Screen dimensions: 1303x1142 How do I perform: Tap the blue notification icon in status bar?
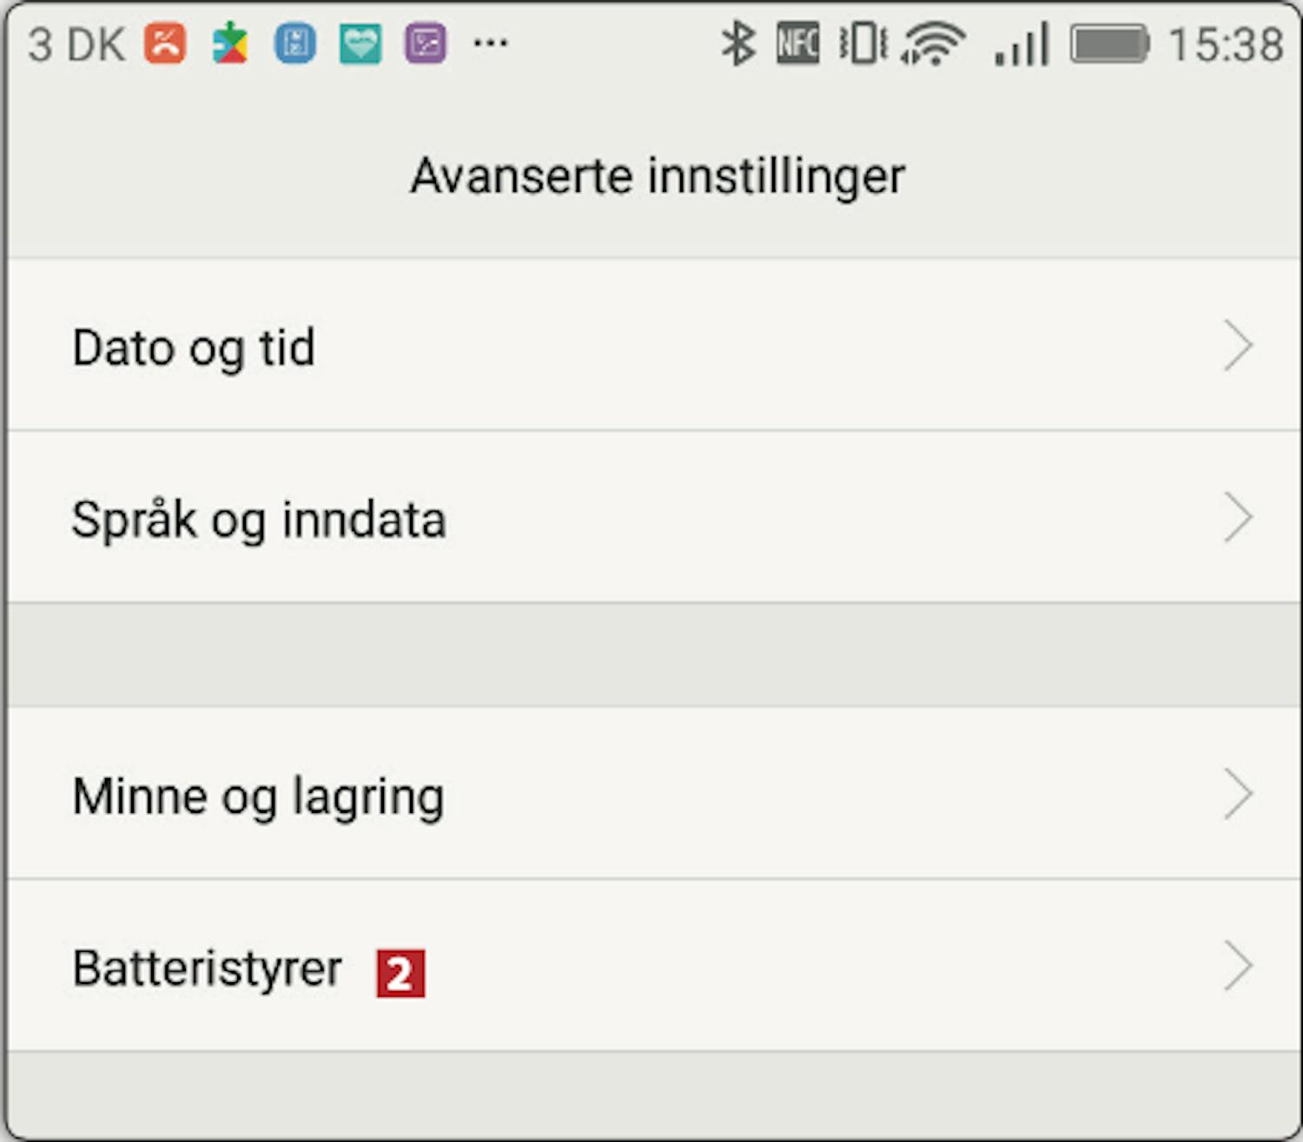[295, 43]
